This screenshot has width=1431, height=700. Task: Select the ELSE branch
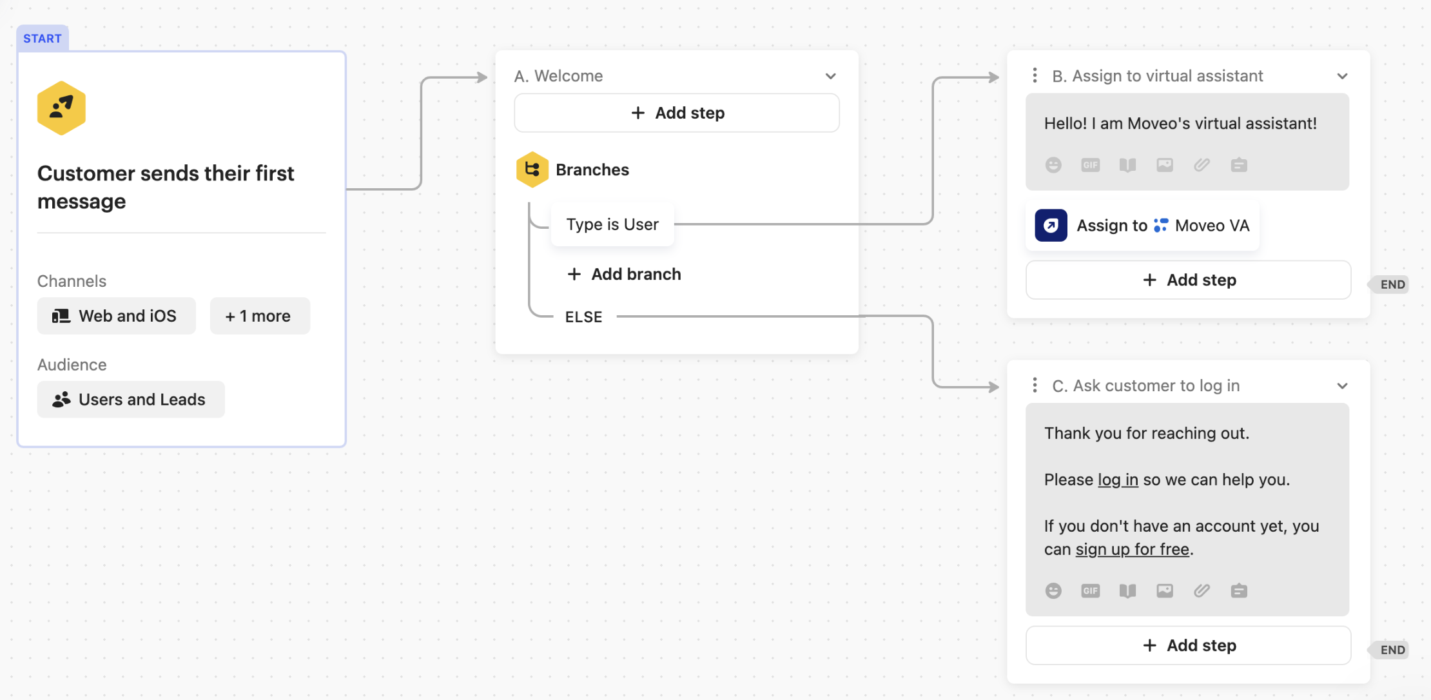tap(583, 316)
